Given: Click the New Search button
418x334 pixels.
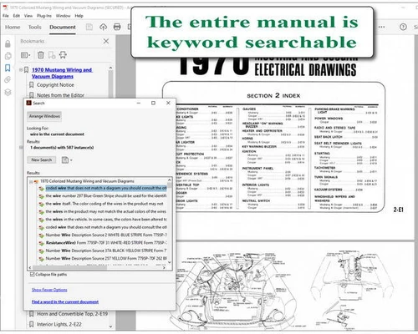Looking at the screenshot, I should (x=42, y=160).
